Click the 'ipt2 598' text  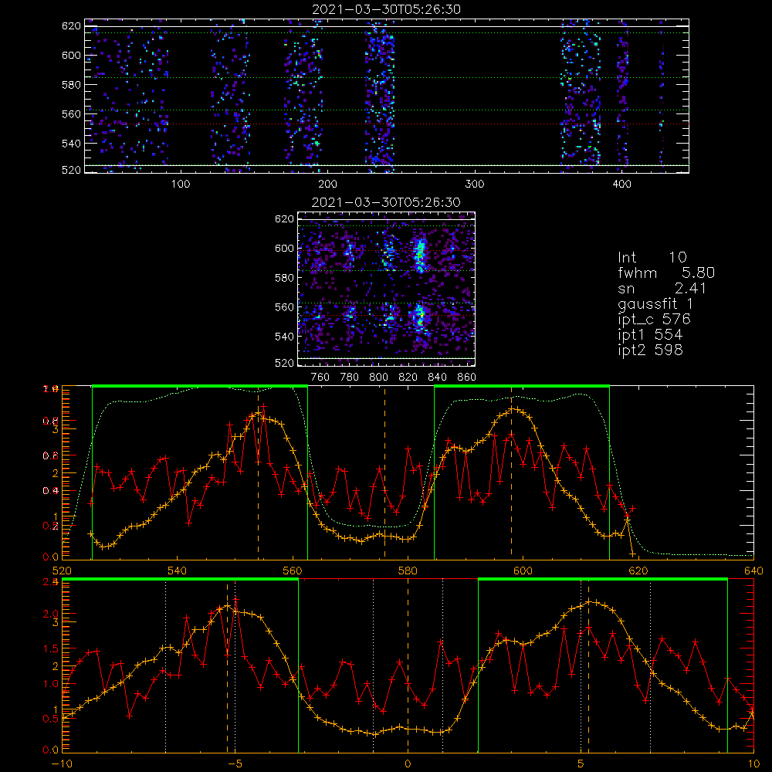(650, 350)
